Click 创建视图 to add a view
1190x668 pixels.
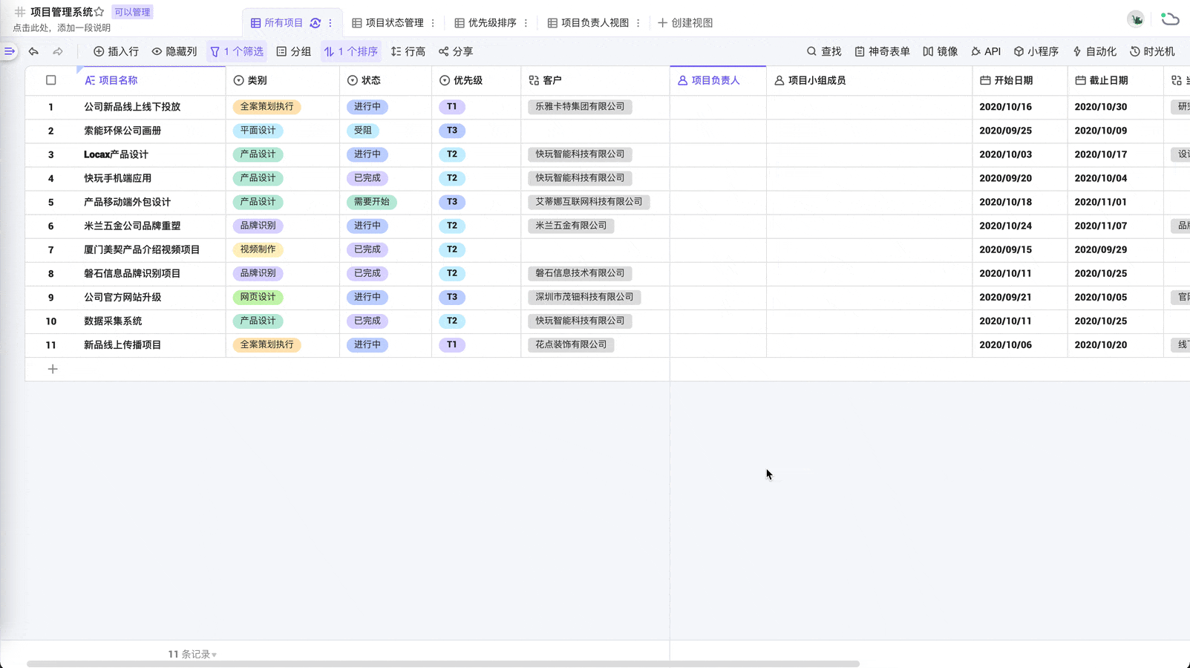(685, 23)
